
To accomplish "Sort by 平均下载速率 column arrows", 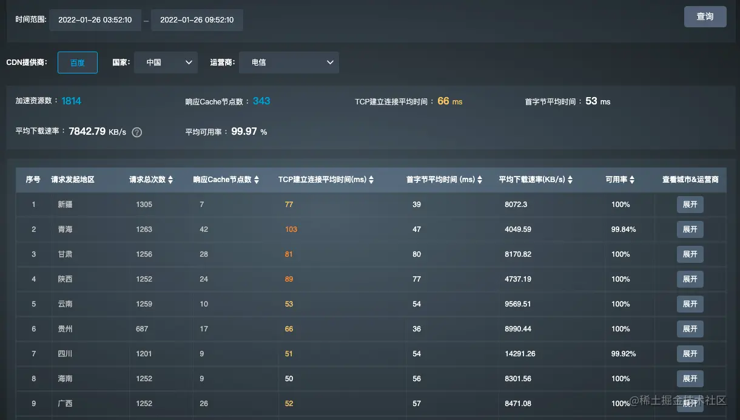I will pyautogui.click(x=570, y=180).
